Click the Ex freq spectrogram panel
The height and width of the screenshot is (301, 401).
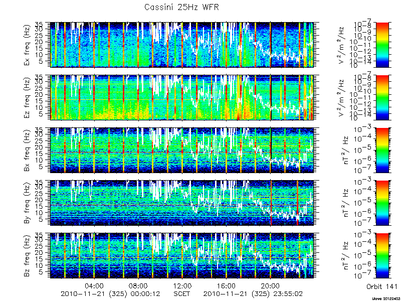pyautogui.click(x=182, y=45)
